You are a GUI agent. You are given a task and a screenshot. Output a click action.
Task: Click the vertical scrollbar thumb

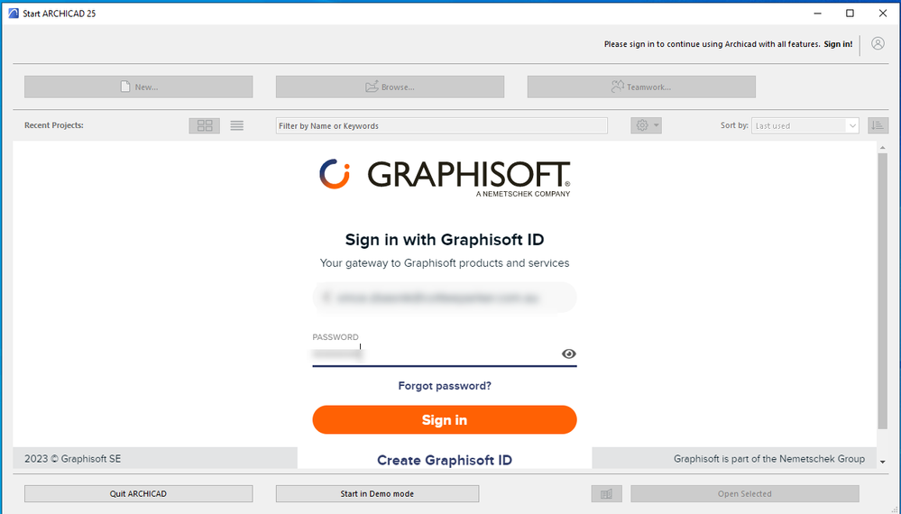pyautogui.click(x=883, y=291)
